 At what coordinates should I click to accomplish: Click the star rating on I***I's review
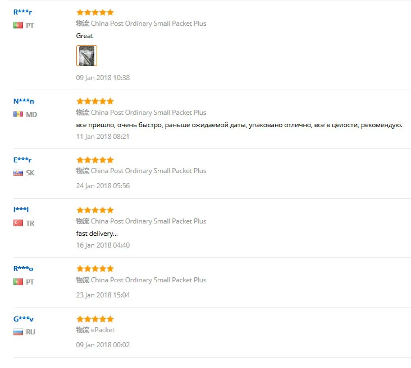[x=95, y=210]
